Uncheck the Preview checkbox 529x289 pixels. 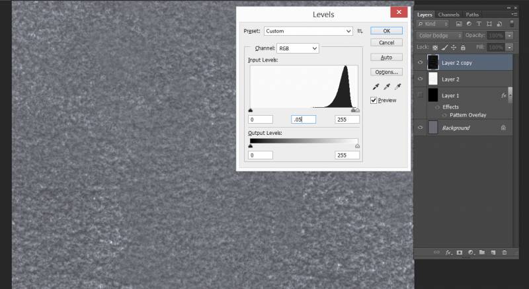(x=374, y=101)
